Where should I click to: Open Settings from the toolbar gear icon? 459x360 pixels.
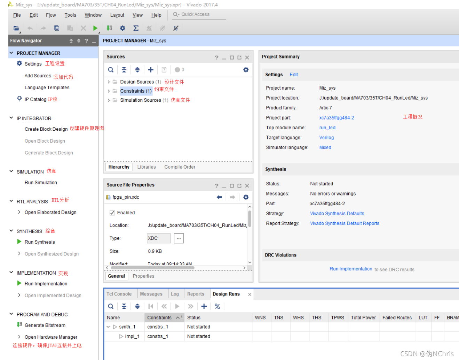(x=122, y=28)
